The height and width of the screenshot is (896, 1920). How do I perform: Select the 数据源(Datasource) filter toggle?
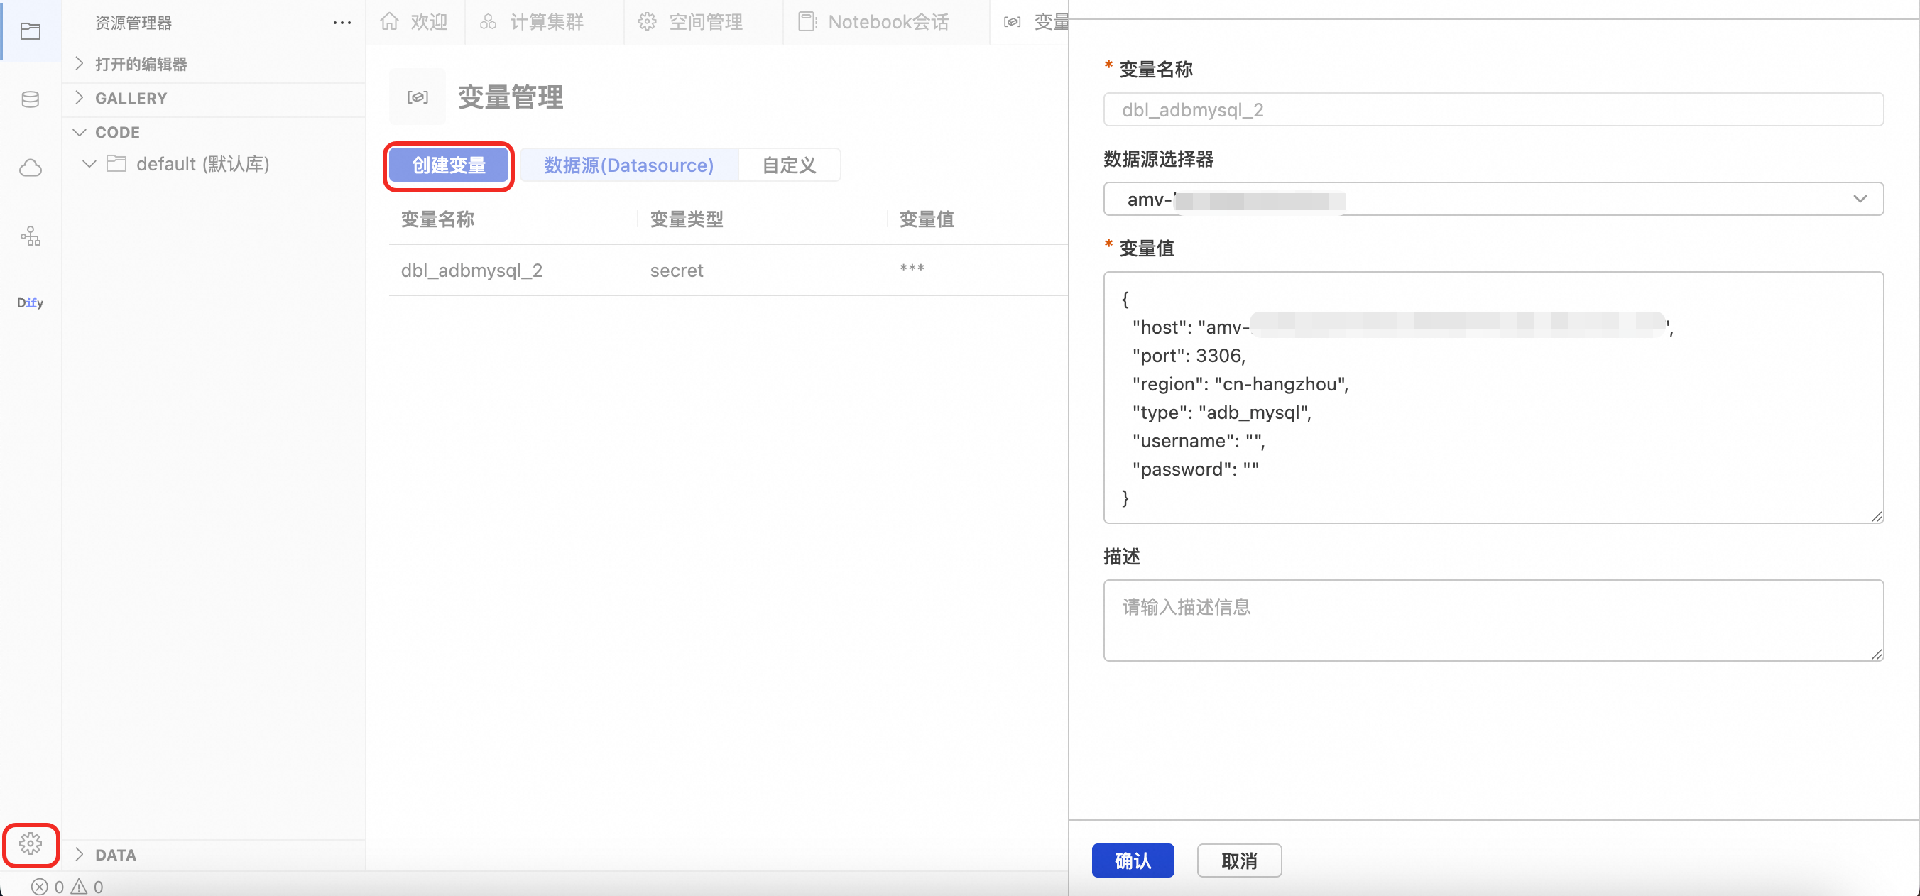coord(628,165)
